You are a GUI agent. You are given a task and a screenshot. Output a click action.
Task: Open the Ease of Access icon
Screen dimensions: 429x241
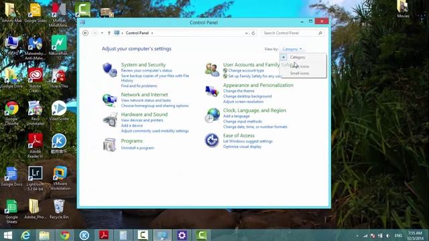pyautogui.click(x=212, y=141)
